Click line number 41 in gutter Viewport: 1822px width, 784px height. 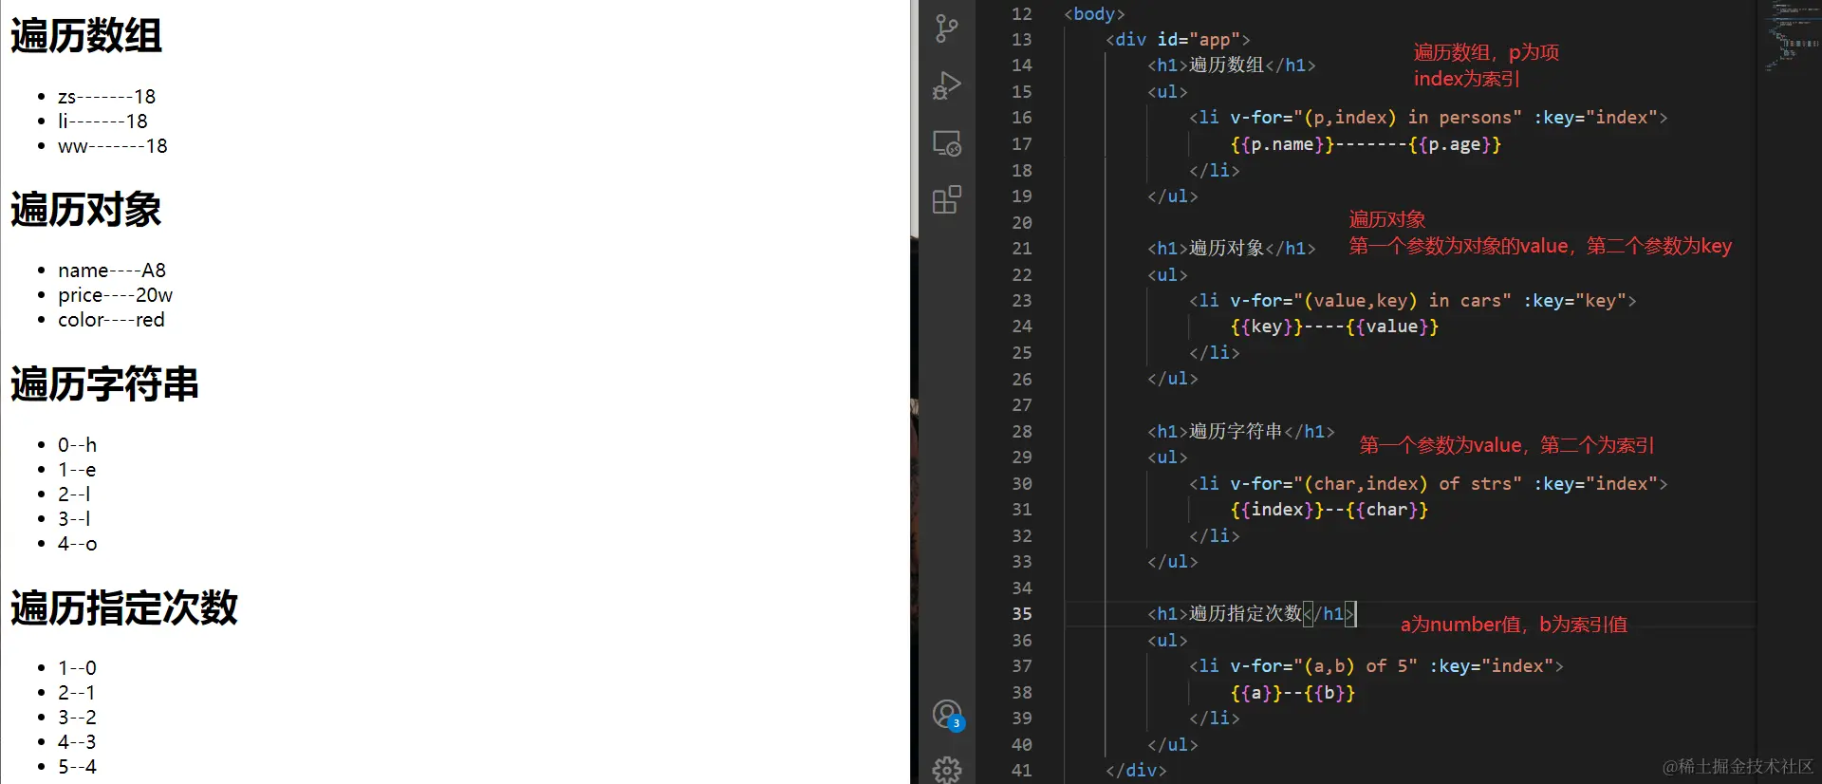click(1021, 771)
